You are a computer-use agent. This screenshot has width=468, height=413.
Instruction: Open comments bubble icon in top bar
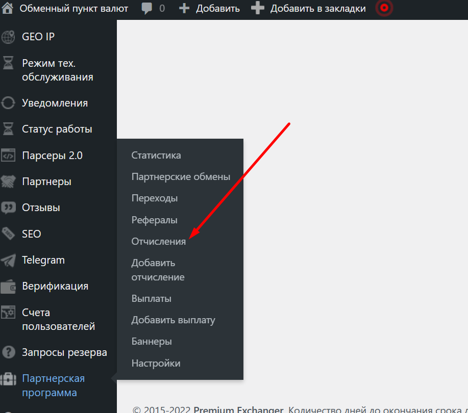click(x=147, y=9)
